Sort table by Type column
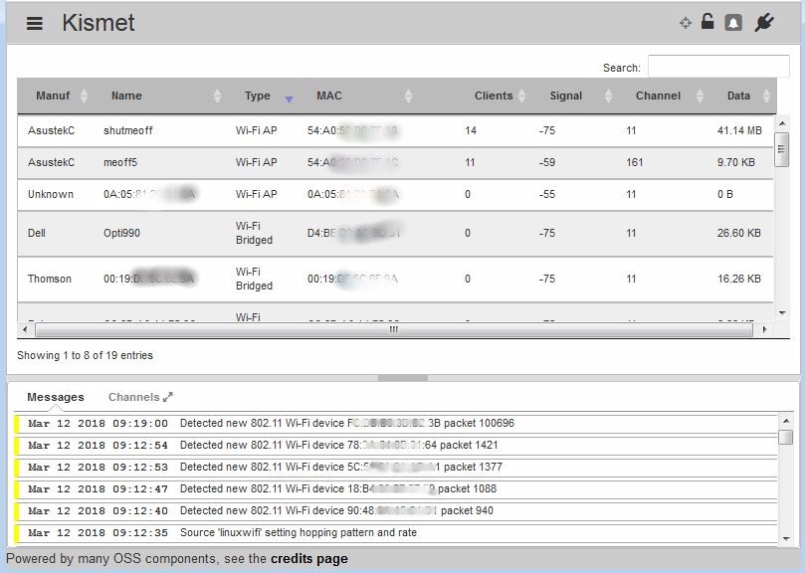The width and height of the screenshot is (805, 573). click(257, 95)
